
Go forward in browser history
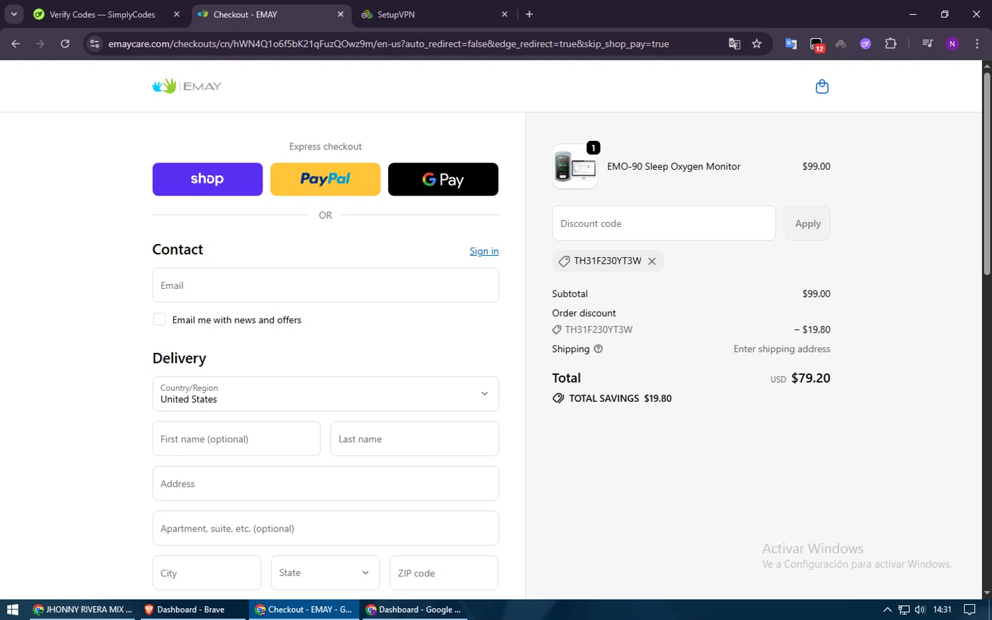pyautogui.click(x=40, y=44)
